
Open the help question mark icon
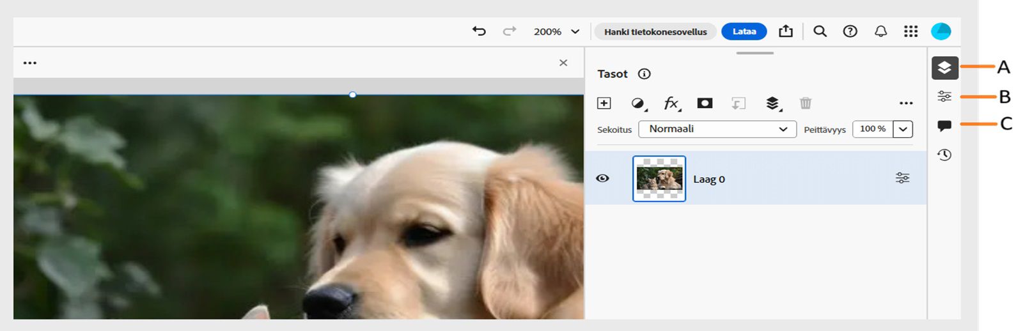(x=850, y=31)
